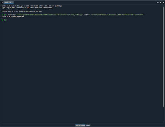This screenshot has height=127, width=165.
Task: Switch to the History tab
Action: coord(88,125)
